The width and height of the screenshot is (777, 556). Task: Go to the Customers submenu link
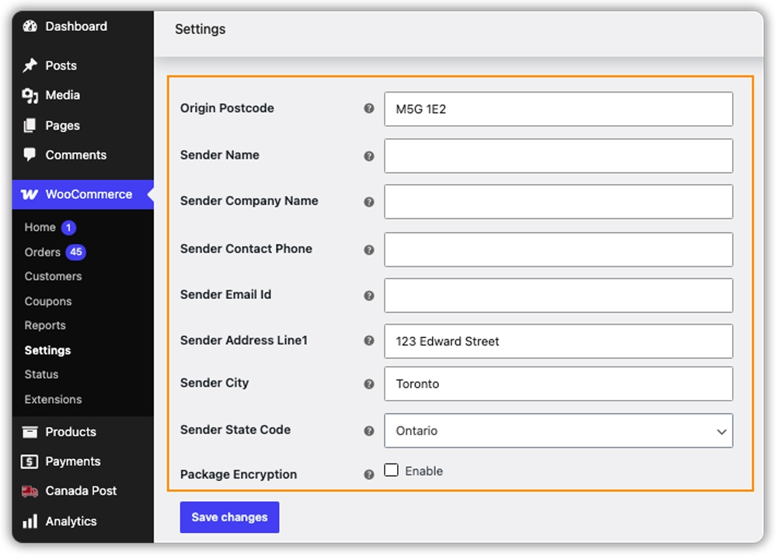53,276
